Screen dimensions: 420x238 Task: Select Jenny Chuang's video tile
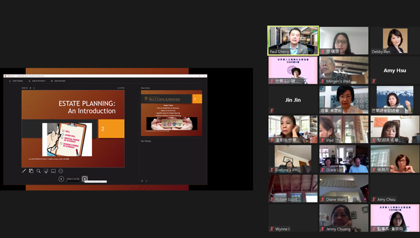point(344,218)
